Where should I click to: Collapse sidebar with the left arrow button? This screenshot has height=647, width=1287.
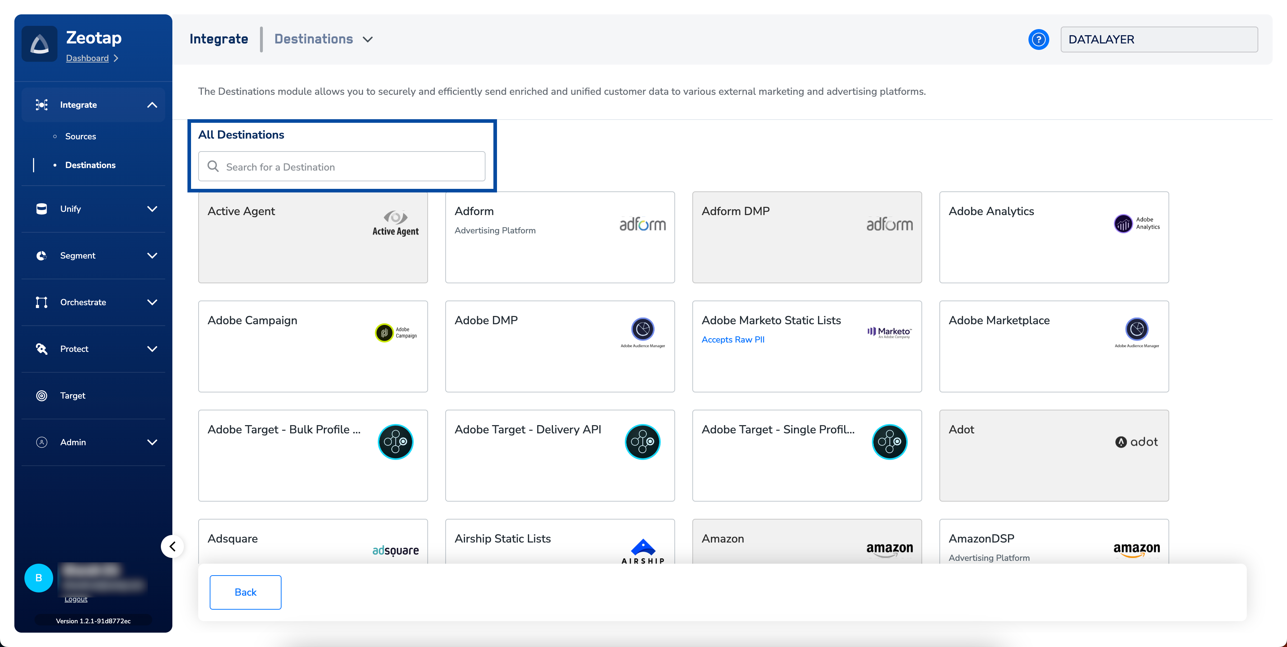[172, 546]
